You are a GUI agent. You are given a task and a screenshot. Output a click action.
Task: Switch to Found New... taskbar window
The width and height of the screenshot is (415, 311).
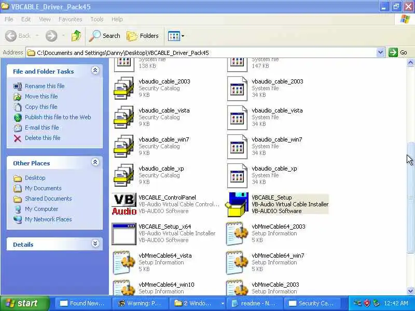coord(82,303)
